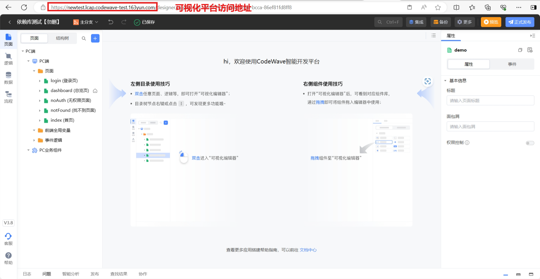Open the 逻辑 sidebar panel
The width and height of the screenshot is (540, 279).
point(8,59)
